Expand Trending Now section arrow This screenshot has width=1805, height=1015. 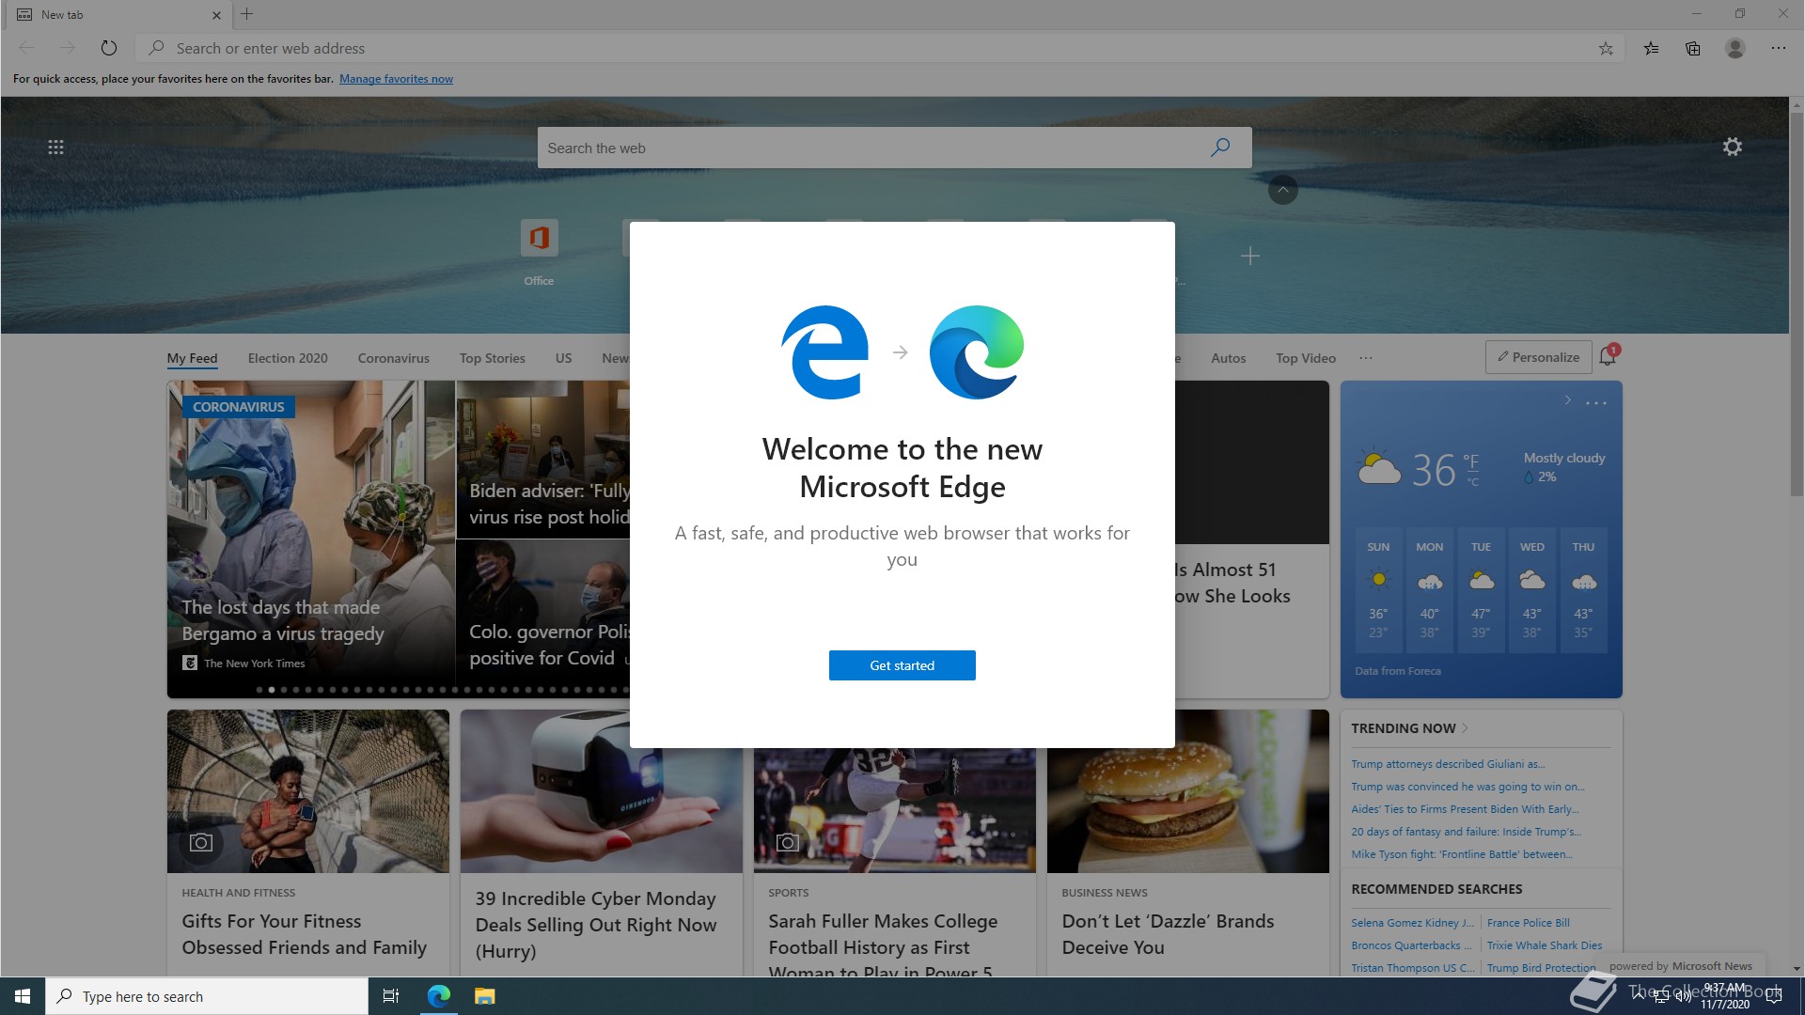pyautogui.click(x=1465, y=728)
